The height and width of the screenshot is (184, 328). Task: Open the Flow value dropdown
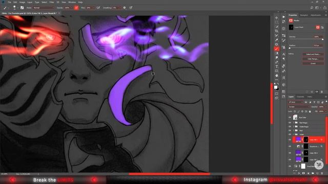(x=93, y=8)
